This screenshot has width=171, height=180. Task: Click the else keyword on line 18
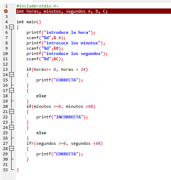(x=41, y=96)
